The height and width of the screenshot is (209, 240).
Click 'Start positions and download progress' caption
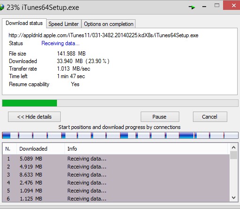click(120, 127)
